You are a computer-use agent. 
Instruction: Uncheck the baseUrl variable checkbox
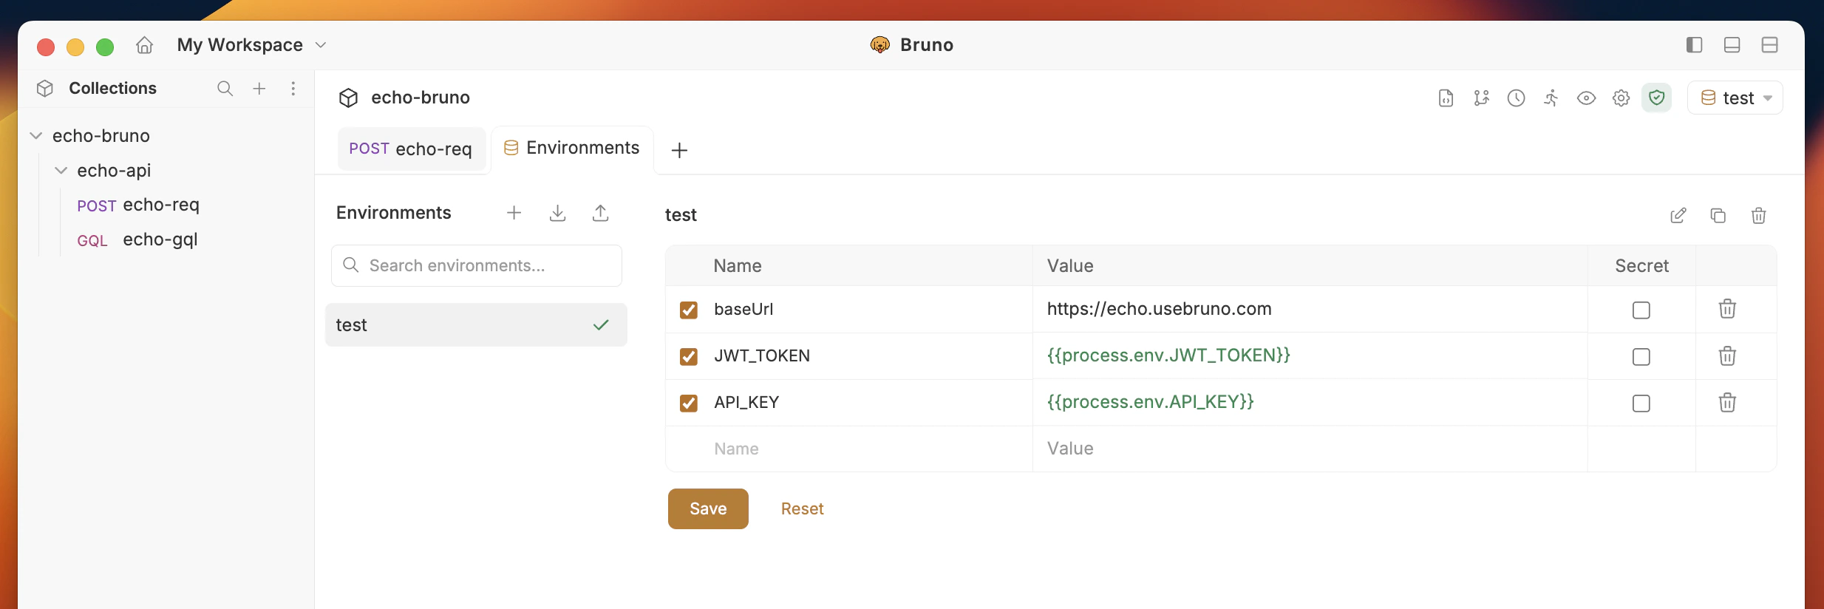689,310
